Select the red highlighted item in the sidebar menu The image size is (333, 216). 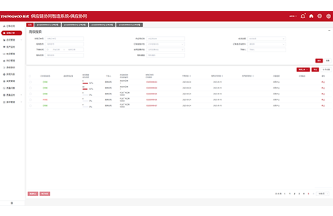pos(11,33)
